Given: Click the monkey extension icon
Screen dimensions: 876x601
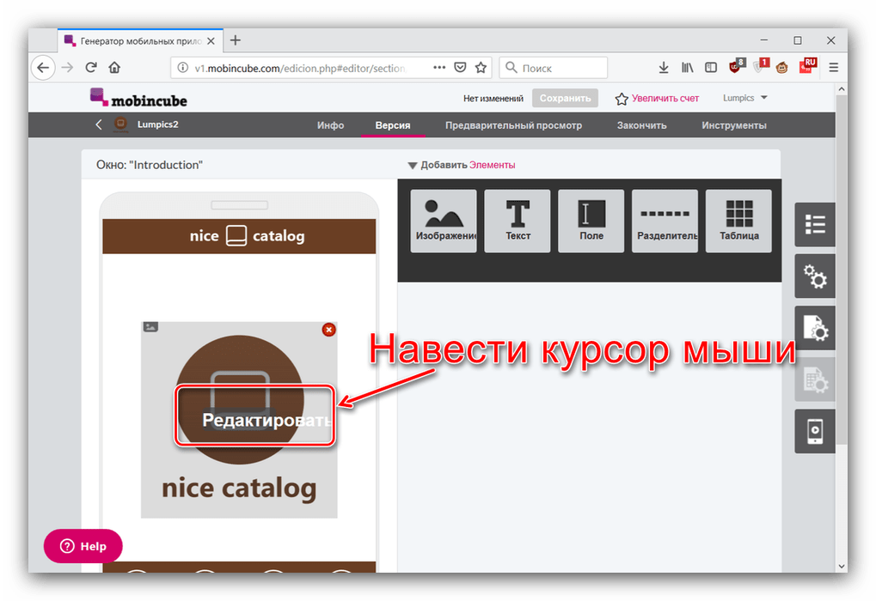Looking at the screenshot, I should pyautogui.click(x=782, y=68).
